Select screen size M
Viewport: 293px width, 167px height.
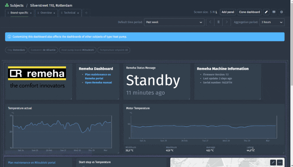[214, 12]
